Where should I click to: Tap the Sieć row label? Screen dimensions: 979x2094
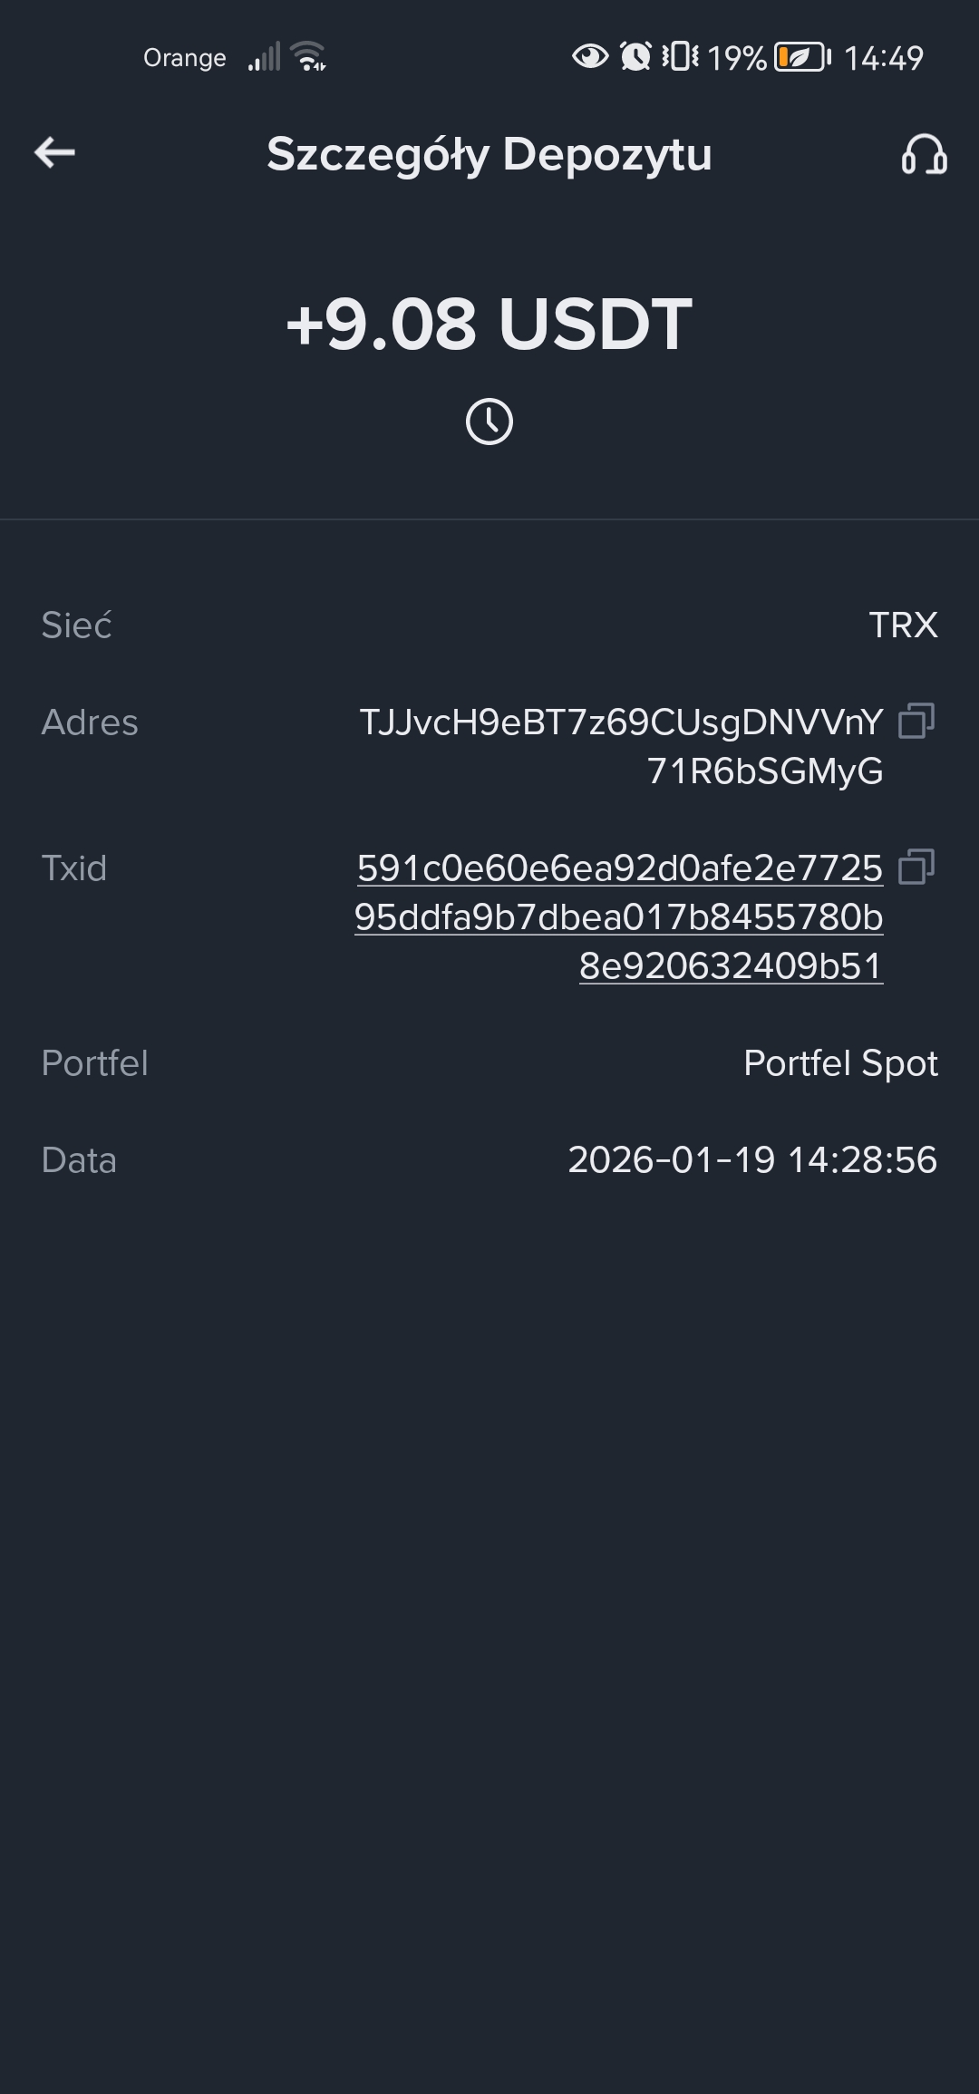(x=76, y=625)
